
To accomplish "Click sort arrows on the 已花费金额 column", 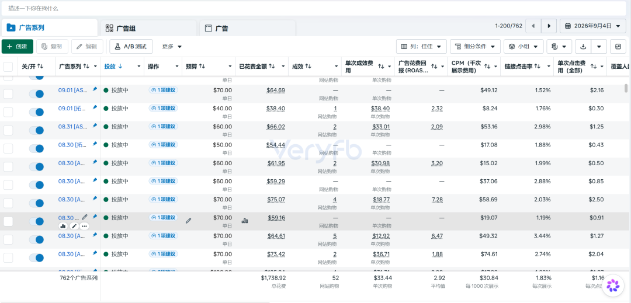I will 272,66.
